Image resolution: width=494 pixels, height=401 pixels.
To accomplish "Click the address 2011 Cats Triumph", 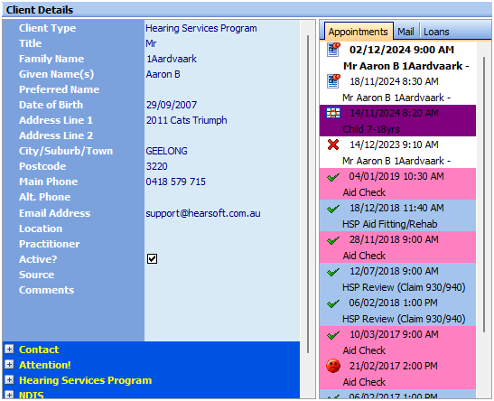I will (186, 120).
